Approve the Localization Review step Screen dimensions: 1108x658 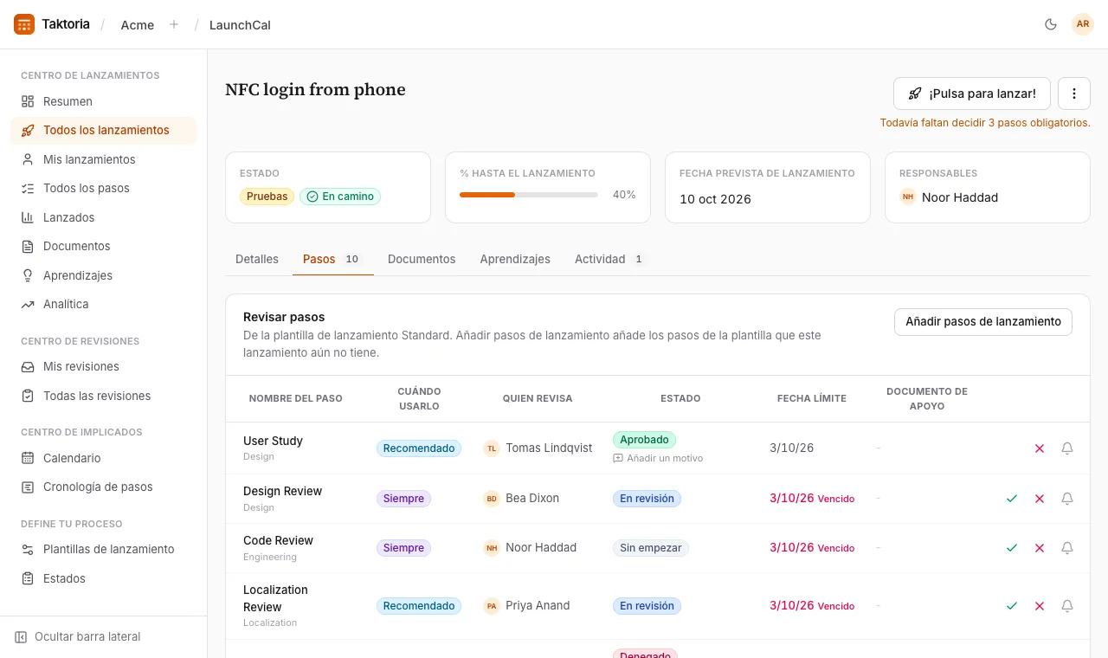[x=1012, y=606]
